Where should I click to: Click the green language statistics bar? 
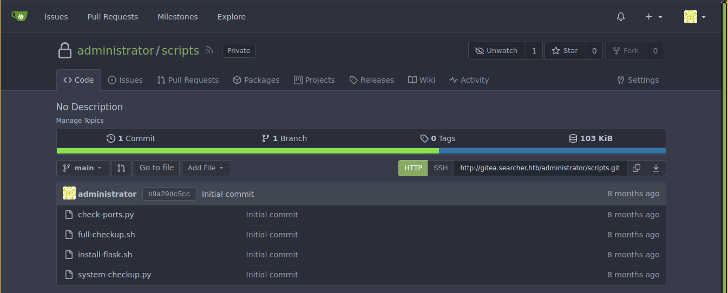click(x=247, y=151)
